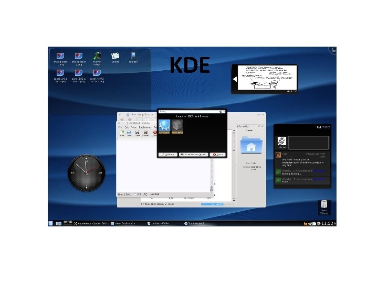Select the Konqueror web browser result
Image resolution: width=378 pixels, height=283 pixels.
(x=164, y=127)
